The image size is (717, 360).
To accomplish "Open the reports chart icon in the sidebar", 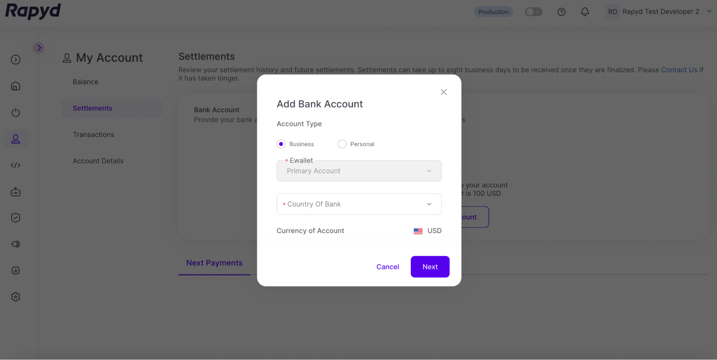I will tap(15, 270).
